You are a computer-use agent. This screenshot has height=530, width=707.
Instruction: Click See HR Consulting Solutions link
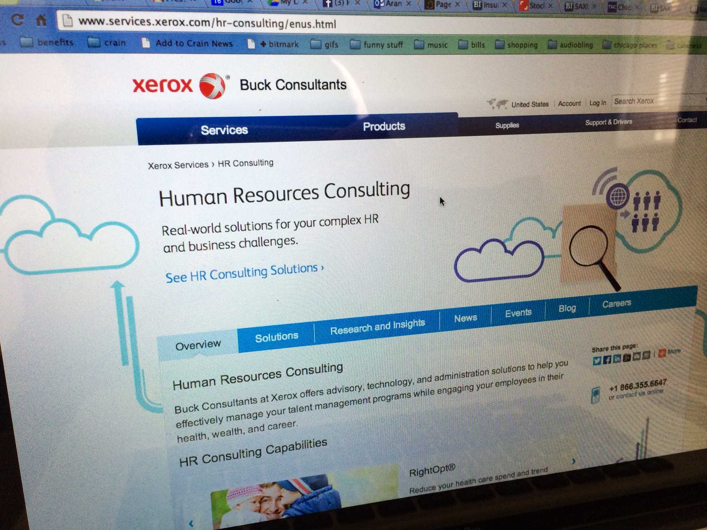245,273
